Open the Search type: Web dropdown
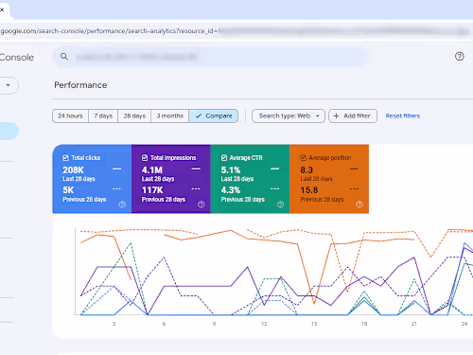This screenshot has height=355, width=473. click(289, 115)
